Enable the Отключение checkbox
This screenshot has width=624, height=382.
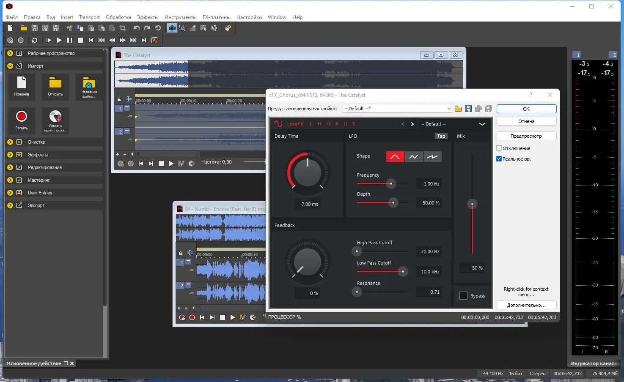point(499,148)
